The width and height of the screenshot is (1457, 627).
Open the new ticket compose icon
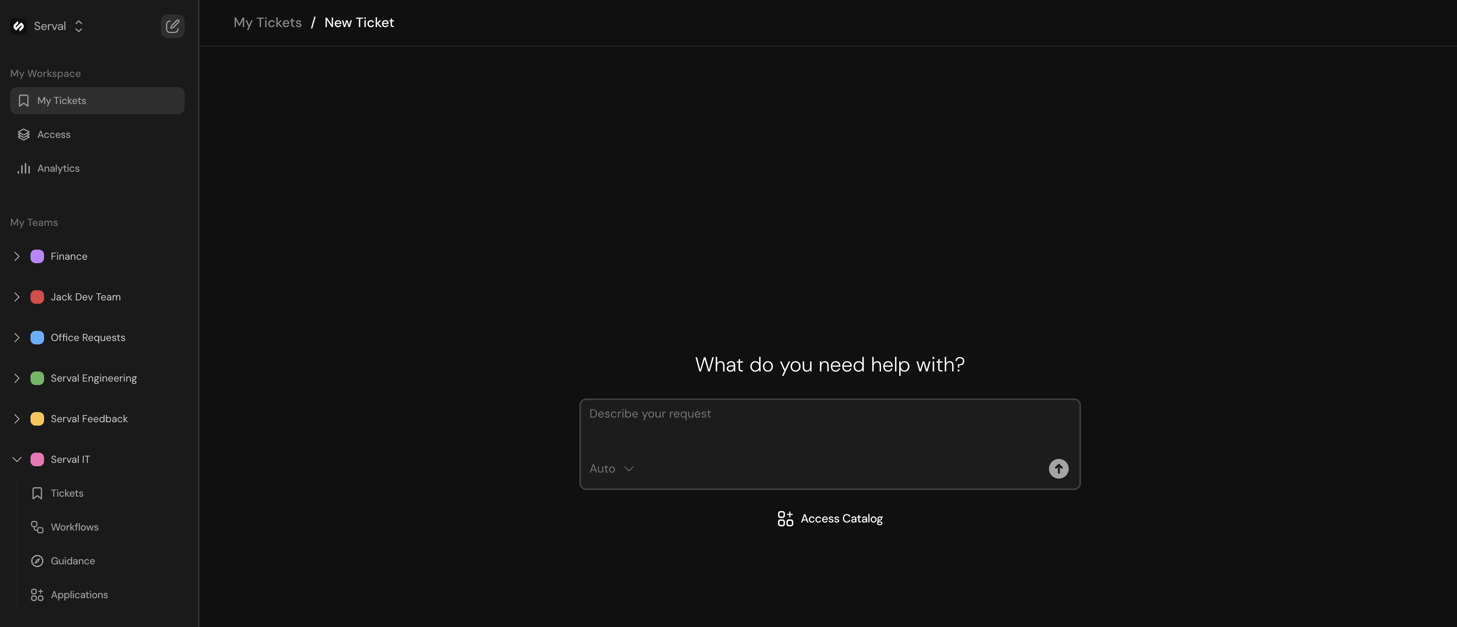coord(172,26)
